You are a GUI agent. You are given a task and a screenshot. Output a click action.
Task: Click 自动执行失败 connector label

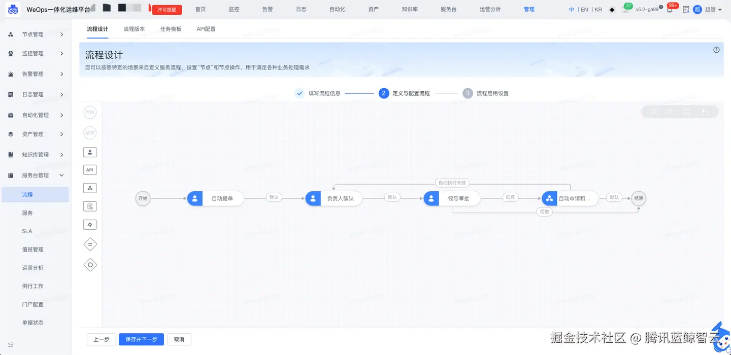pos(452,183)
